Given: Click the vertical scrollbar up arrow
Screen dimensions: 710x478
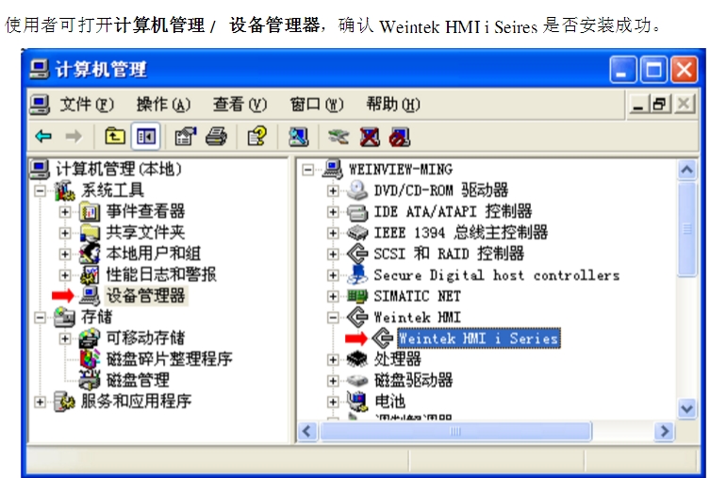Looking at the screenshot, I should click(x=687, y=170).
